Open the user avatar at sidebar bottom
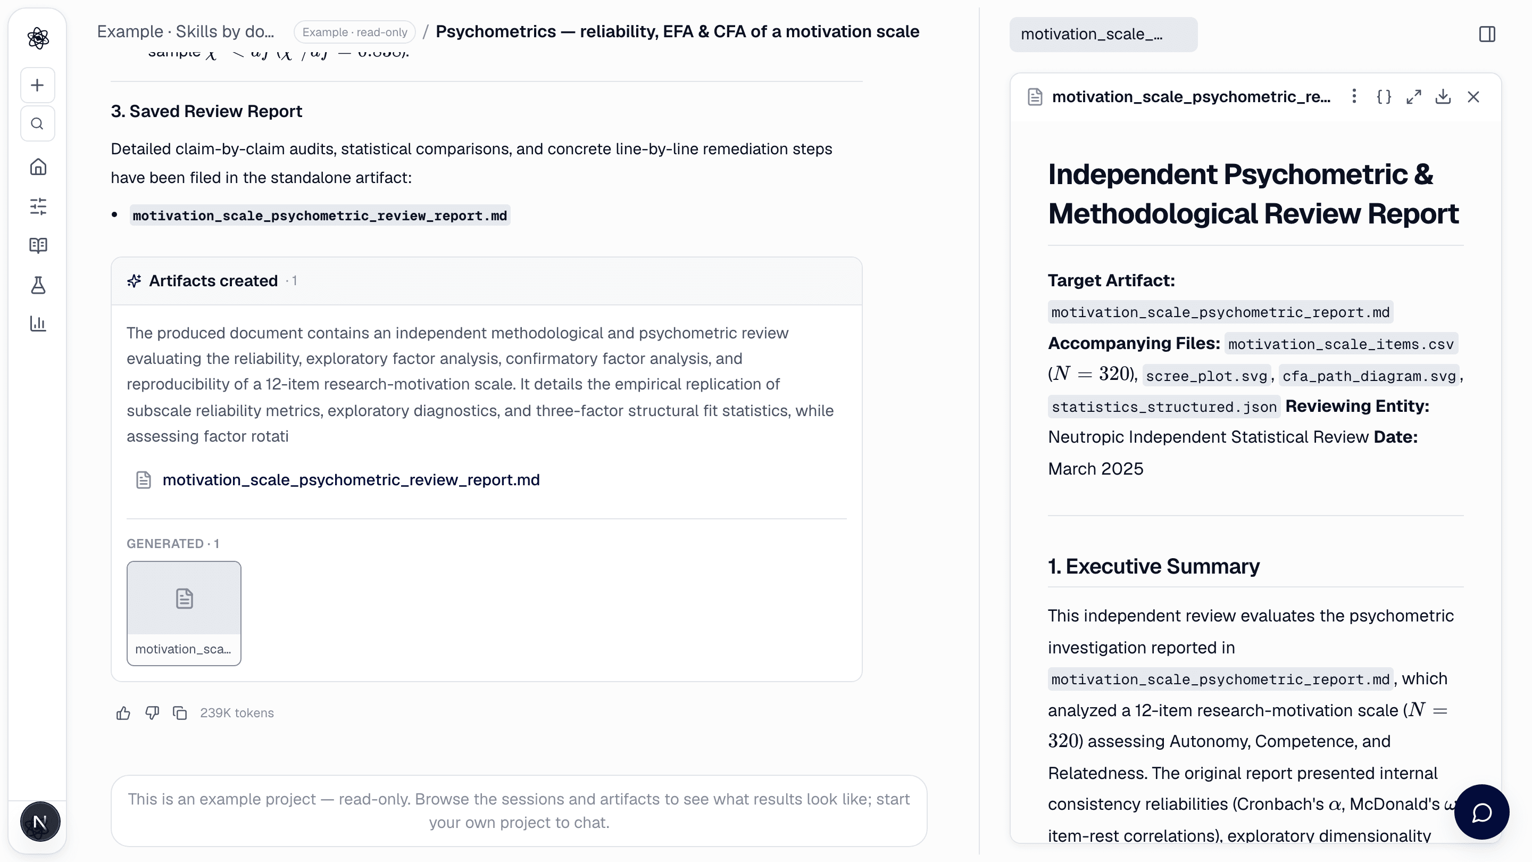 coord(40,822)
